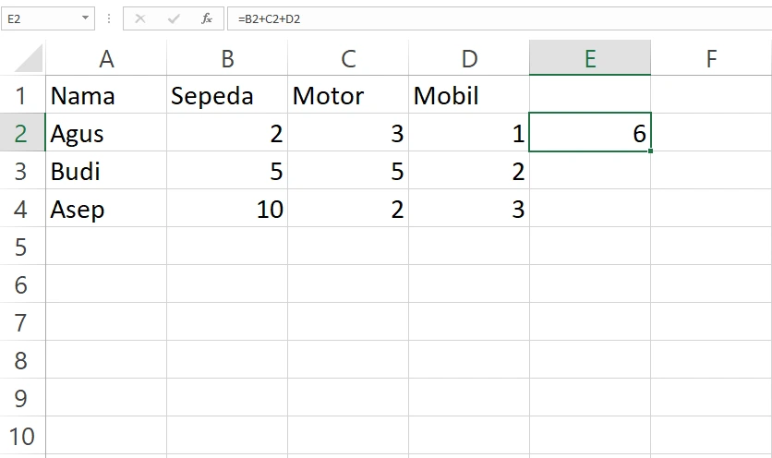Select row 7 header

(22, 322)
